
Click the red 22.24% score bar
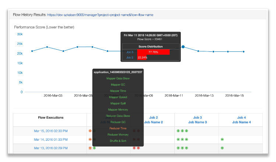[x=142, y=57]
